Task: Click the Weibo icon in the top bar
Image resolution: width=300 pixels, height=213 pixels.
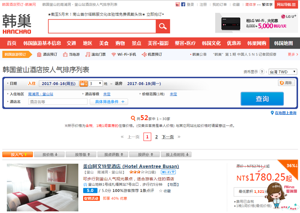Action: pos(178,4)
